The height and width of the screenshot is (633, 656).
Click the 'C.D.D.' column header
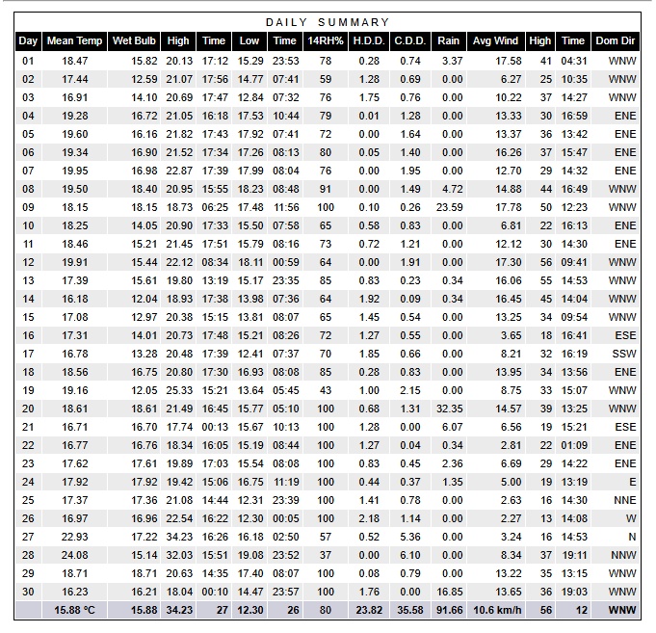410,41
